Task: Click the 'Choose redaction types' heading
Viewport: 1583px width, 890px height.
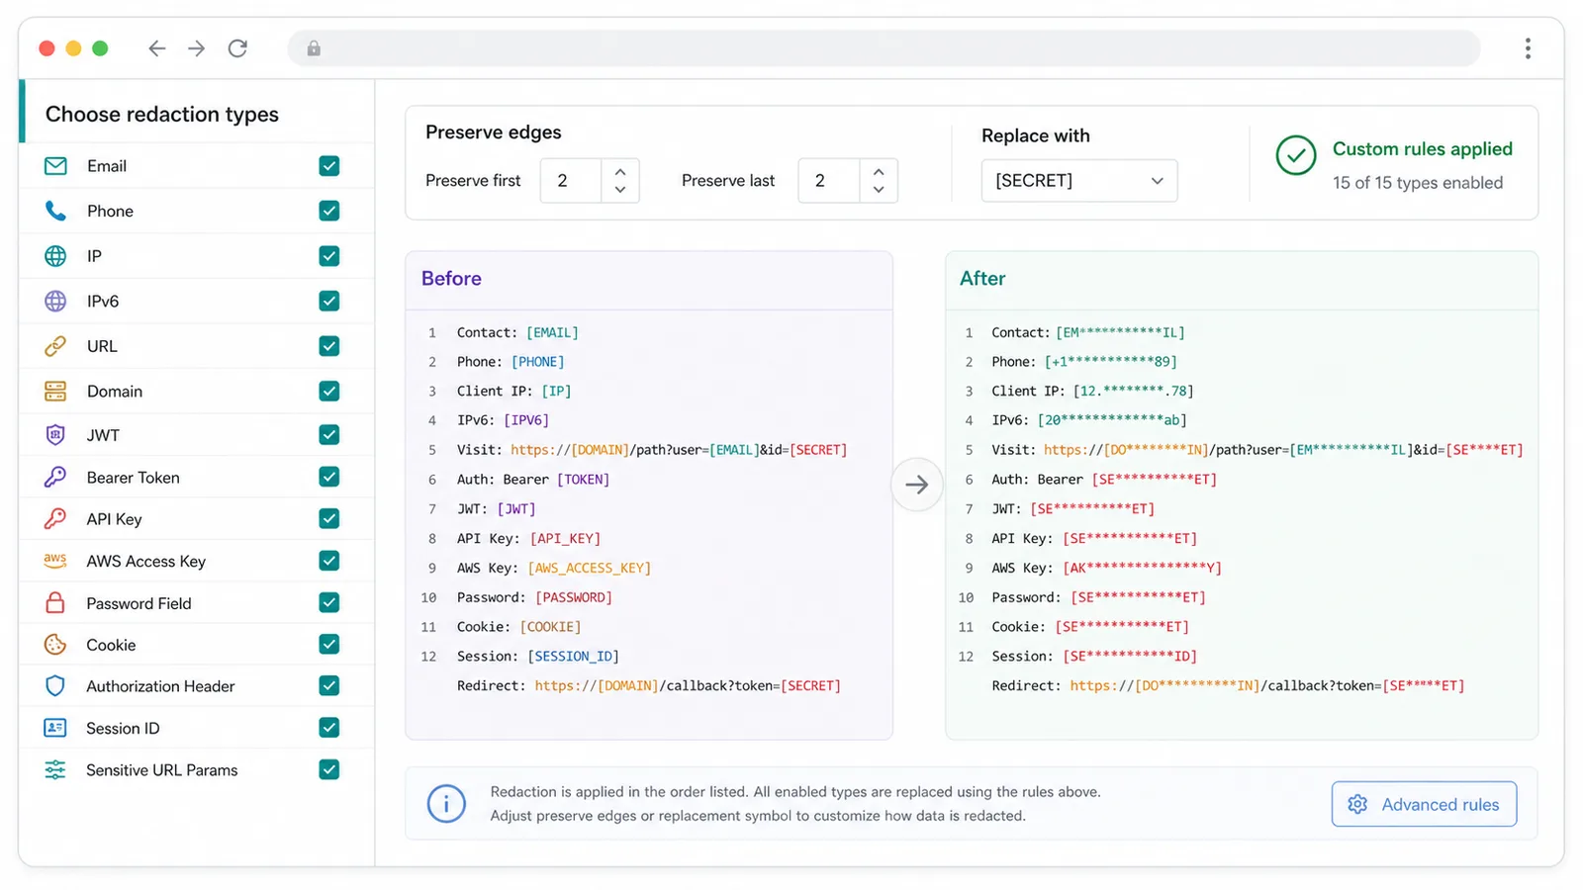Action: (x=162, y=115)
